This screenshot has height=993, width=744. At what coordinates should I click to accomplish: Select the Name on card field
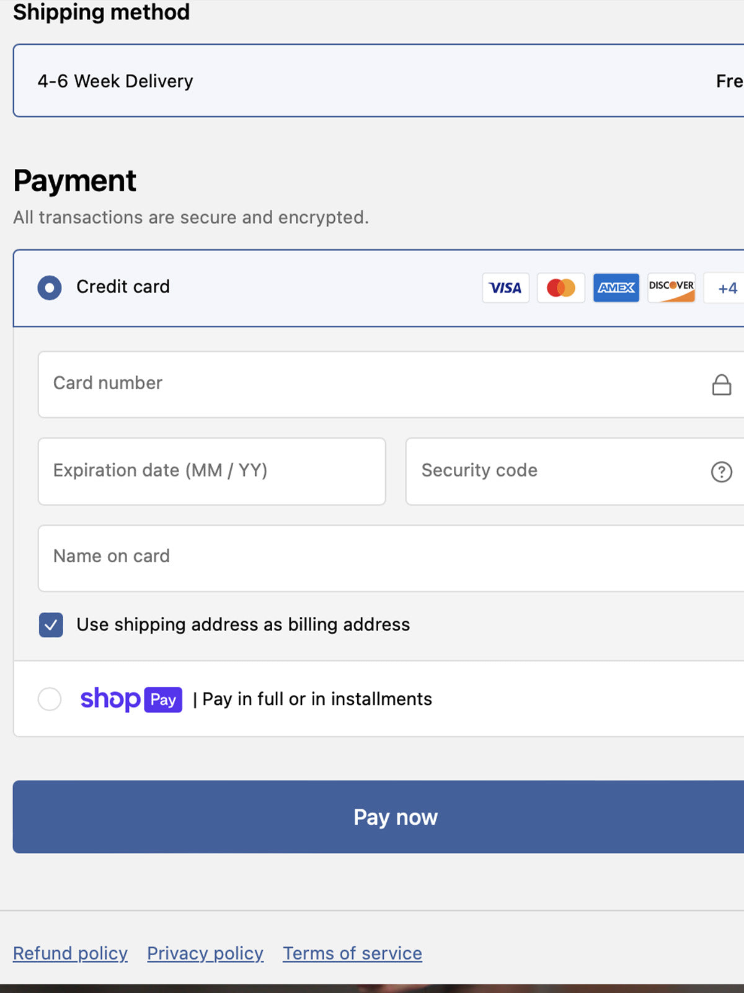(x=391, y=559)
